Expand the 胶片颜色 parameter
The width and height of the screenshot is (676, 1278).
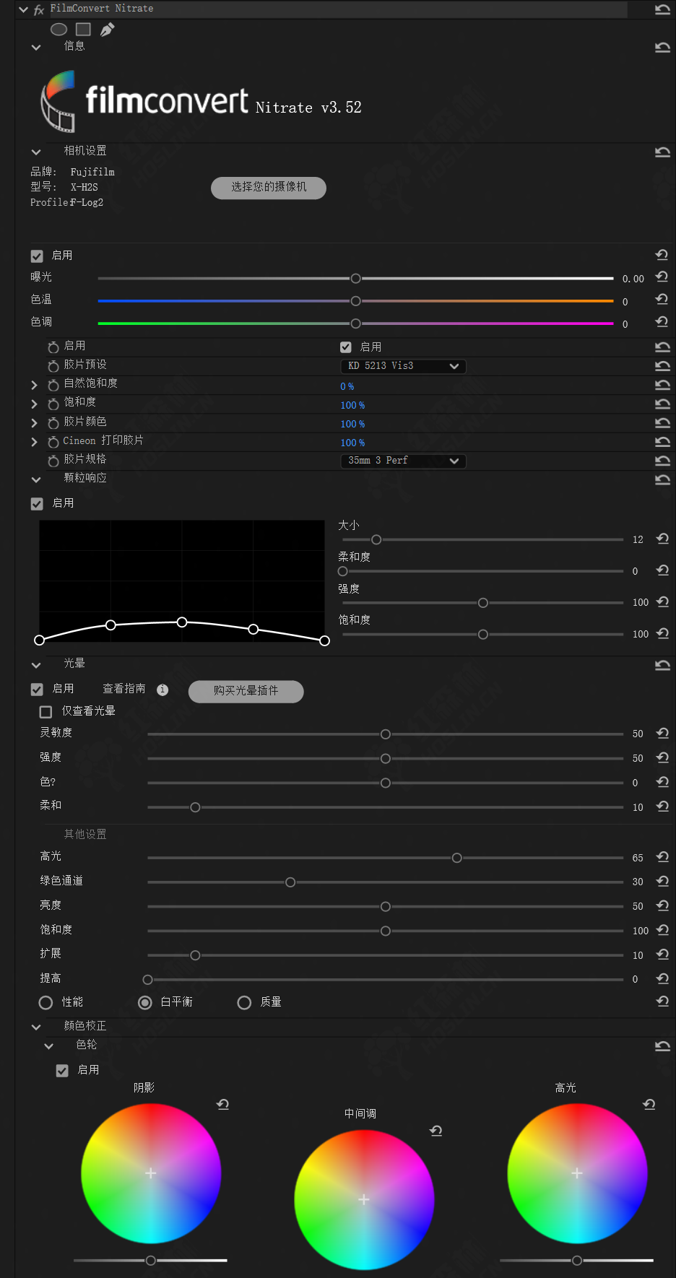34,422
